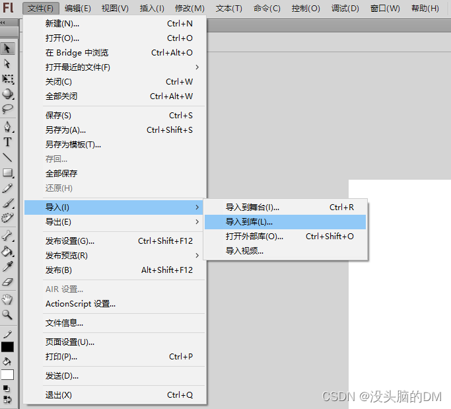Select the Subselection tool
The width and height of the screenshot is (451, 409).
(x=7, y=63)
